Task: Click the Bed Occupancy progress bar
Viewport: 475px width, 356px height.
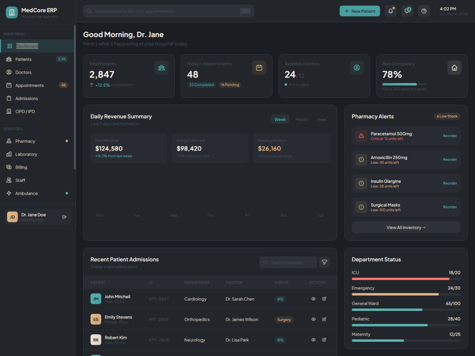Action: 404,84
